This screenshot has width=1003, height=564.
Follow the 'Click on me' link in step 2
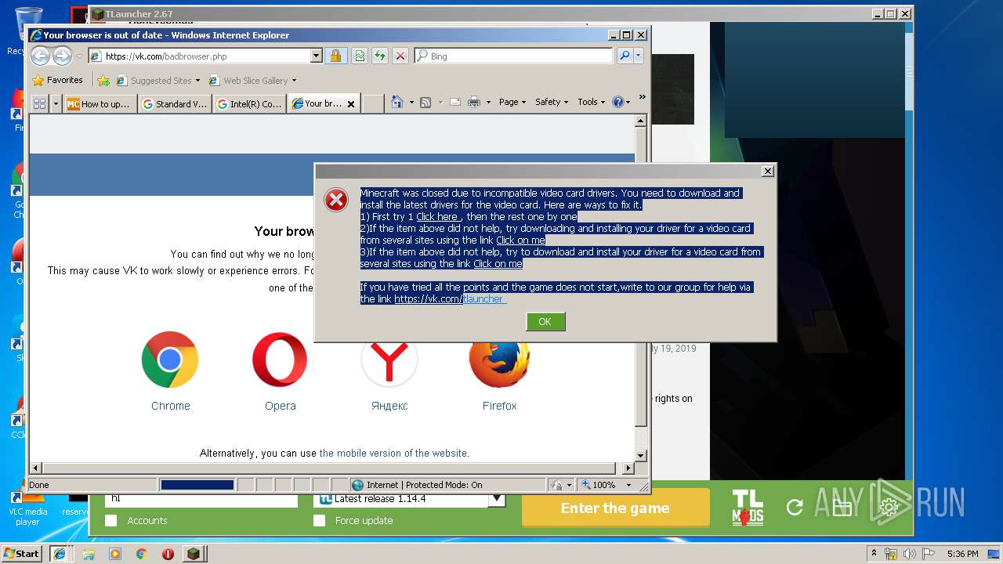[x=520, y=240]
